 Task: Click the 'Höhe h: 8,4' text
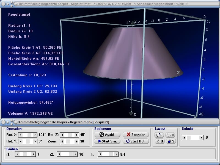[19, 37]
